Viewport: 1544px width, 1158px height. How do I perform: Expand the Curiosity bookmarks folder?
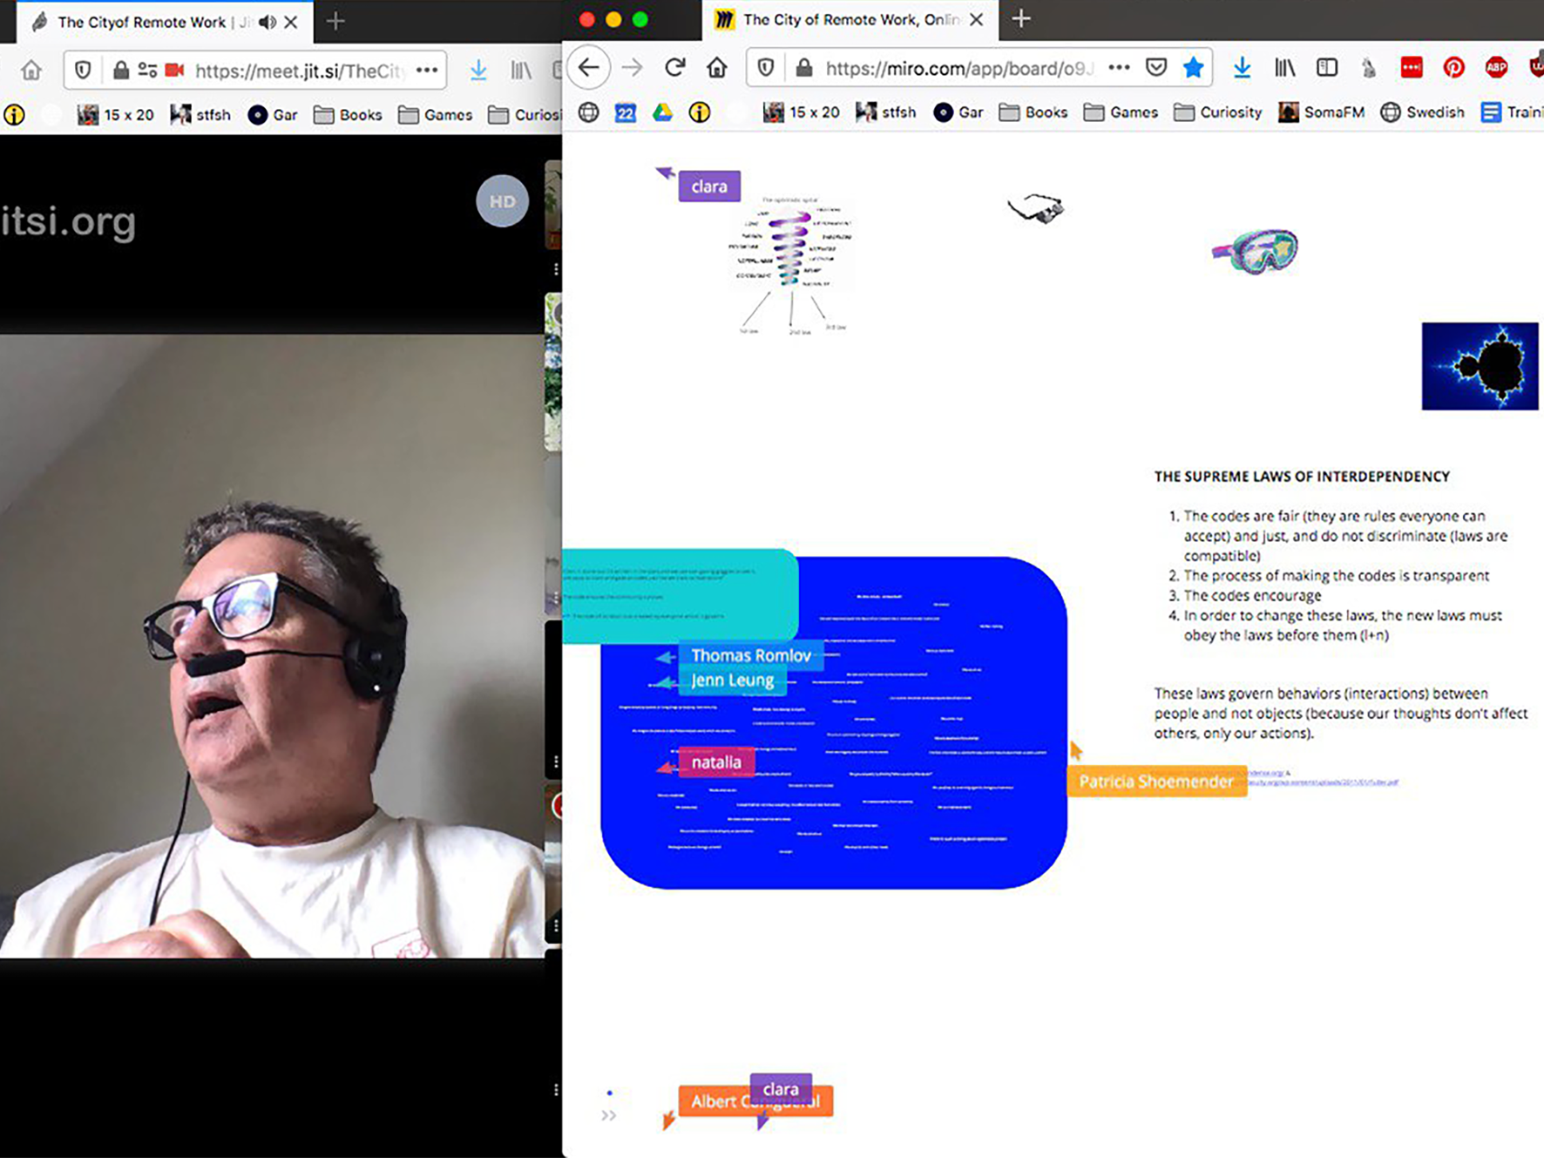pos(1217,112)
